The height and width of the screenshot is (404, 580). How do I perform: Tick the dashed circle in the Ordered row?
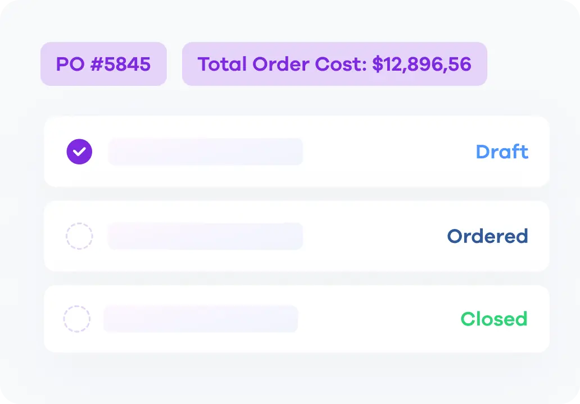point(79,236)
